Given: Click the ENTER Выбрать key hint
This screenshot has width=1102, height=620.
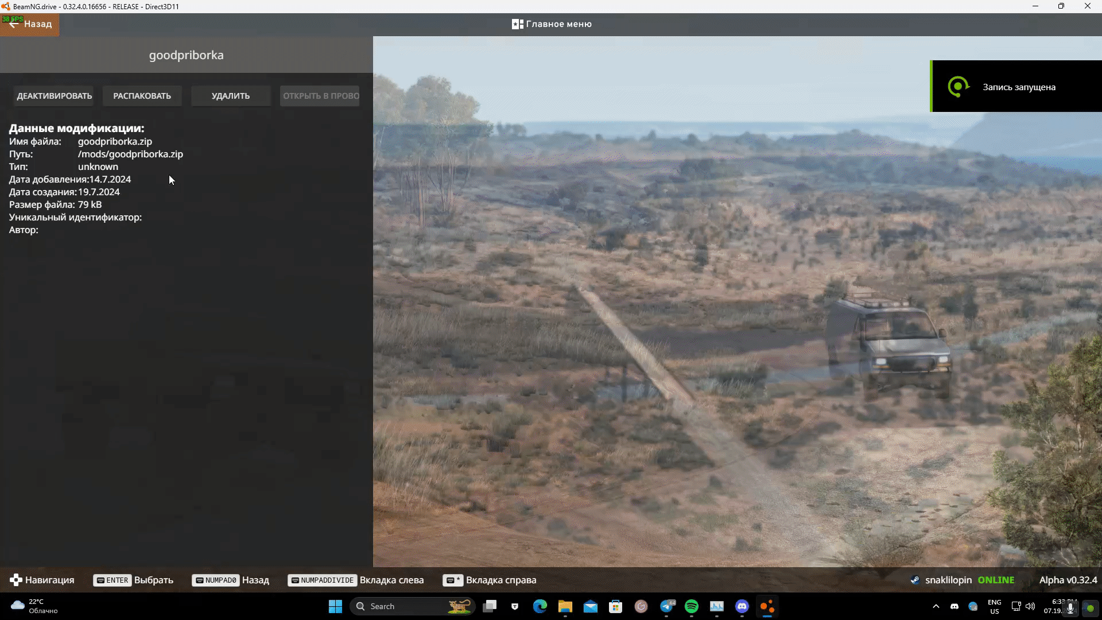Looking at the screenshot, I should click(x=133, y=580).
